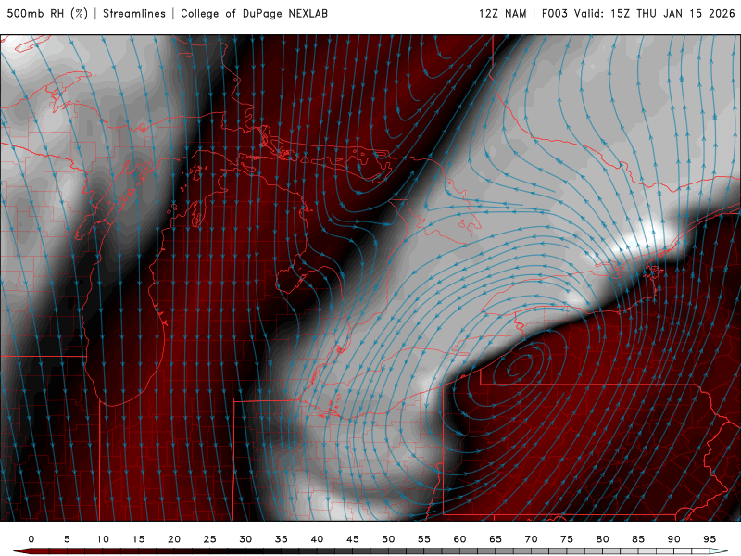
Task: Click the 'Streamlines' label in header
Action: pyautogui.click(x=134, y=14)
